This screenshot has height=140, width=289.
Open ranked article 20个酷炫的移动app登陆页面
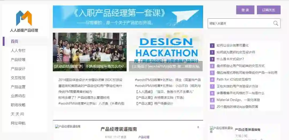[x=237, y=107]
